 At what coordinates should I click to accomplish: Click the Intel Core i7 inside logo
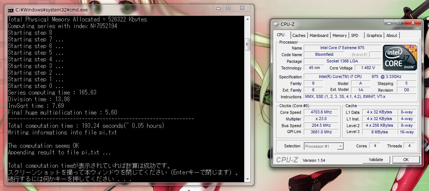click(x=400, y=58)
